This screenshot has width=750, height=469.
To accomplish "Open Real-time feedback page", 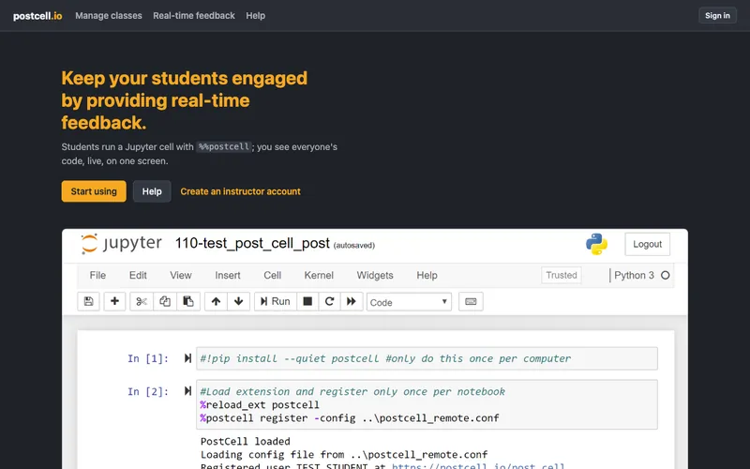I will pos(194,16).
